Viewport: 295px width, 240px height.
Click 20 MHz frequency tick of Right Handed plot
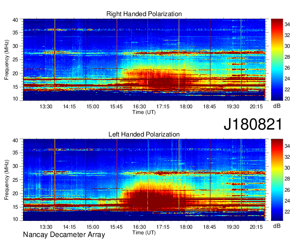(x=15, y=73)
